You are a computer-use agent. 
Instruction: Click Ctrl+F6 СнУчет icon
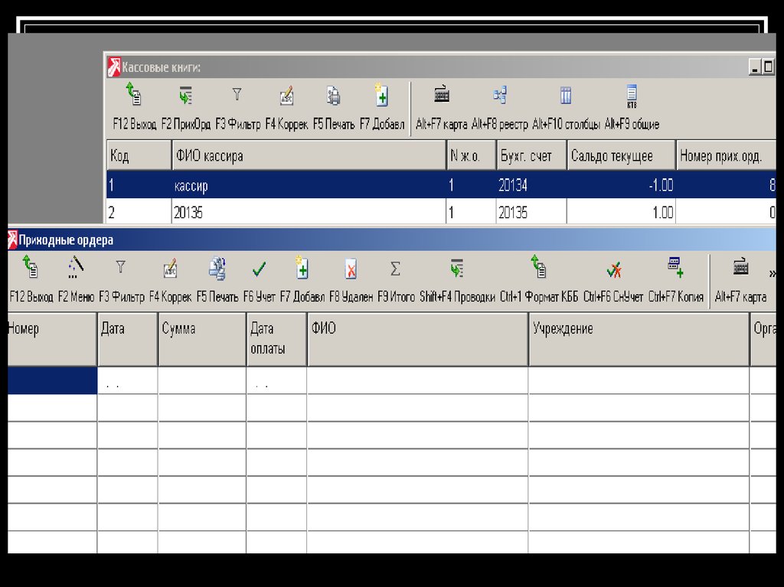[613, 269]
